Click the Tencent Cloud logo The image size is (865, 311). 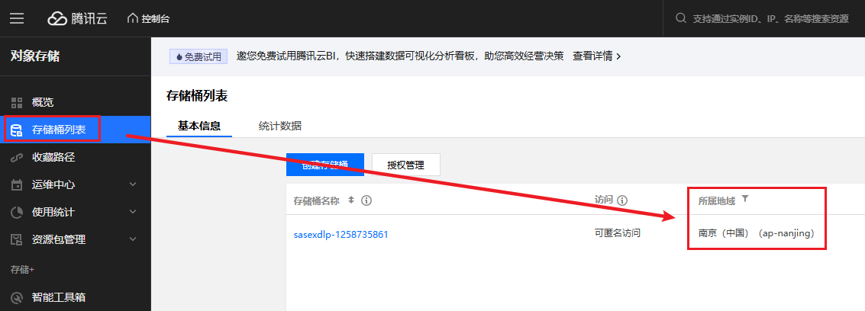pyautogui.click(x=77, y=18)
